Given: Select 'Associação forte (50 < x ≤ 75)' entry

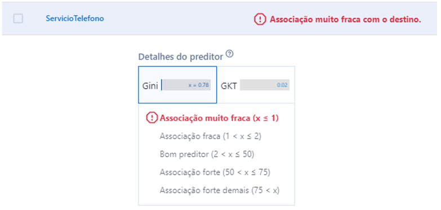Looking at the screenshot, I should click(215, 172).
